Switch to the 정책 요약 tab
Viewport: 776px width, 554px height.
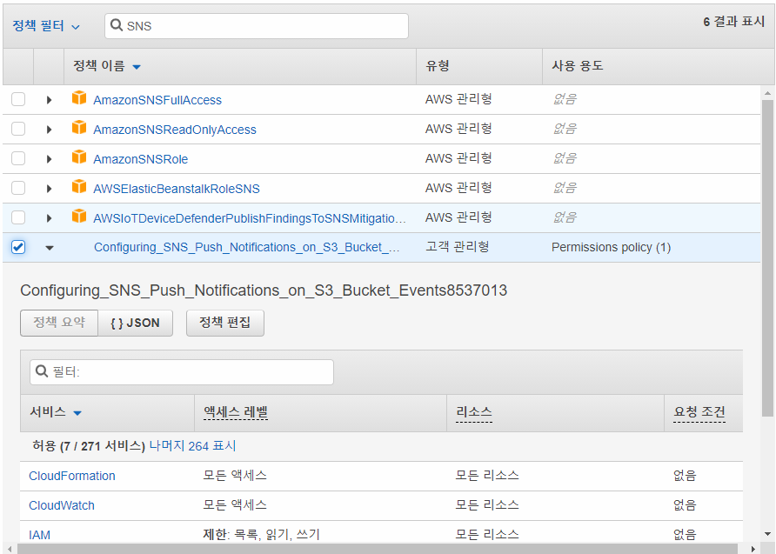(x=59, y=323)
